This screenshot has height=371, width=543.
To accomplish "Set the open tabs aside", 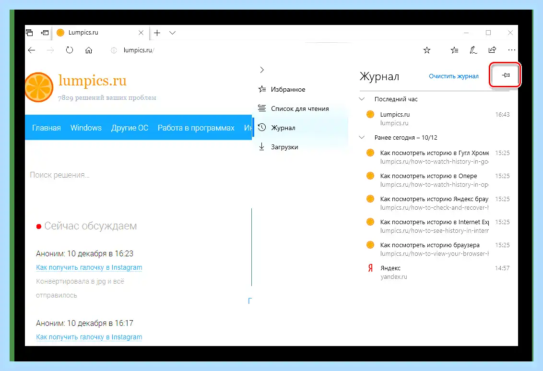I will pyautogui.click(x=45, y=33).
